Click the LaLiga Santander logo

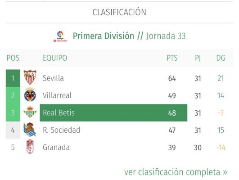(60, 36)
